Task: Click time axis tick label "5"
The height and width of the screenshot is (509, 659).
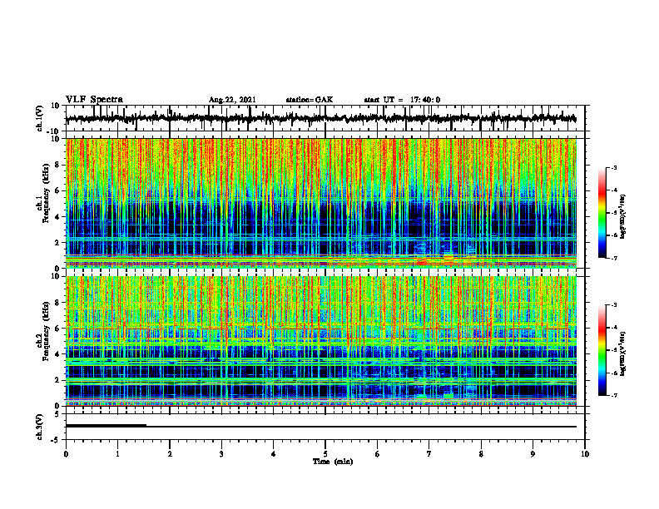Action: pos(325,454)
